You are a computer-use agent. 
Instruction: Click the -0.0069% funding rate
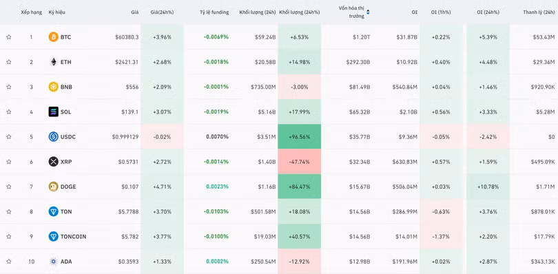[216, 37]
